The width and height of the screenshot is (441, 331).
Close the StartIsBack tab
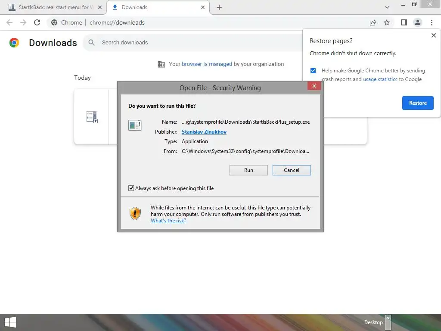100,7
